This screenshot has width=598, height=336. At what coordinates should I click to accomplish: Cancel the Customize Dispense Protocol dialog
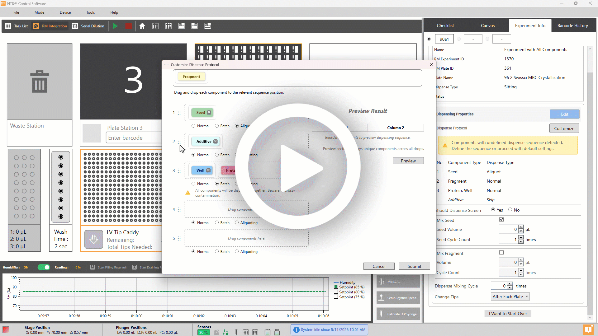point(379,266)
